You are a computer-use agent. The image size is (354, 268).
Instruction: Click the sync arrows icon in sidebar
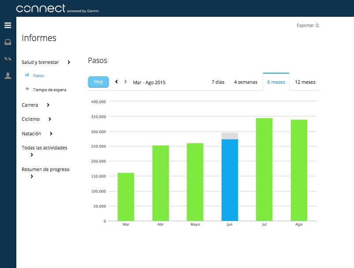[8, 59]
